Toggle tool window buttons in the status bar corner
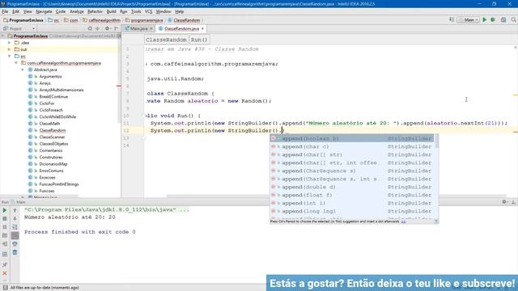 click(5, 288)
